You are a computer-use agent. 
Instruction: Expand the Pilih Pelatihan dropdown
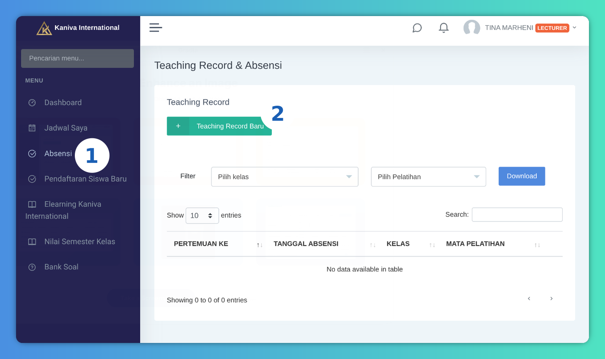pyautogui.click(x=428, y=177)
